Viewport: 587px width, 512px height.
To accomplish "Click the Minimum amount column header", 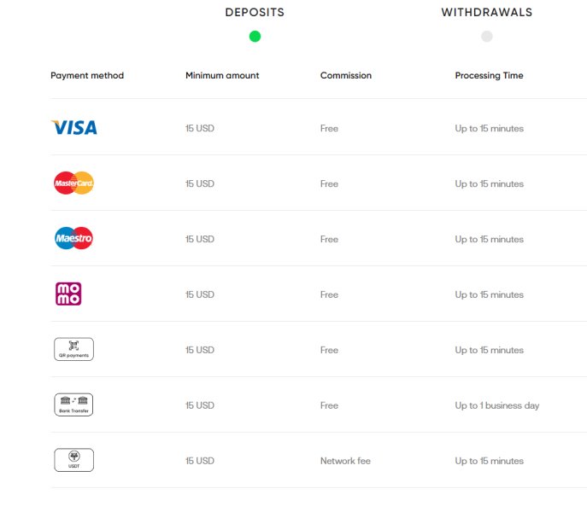I will click(x=222, y=76).
